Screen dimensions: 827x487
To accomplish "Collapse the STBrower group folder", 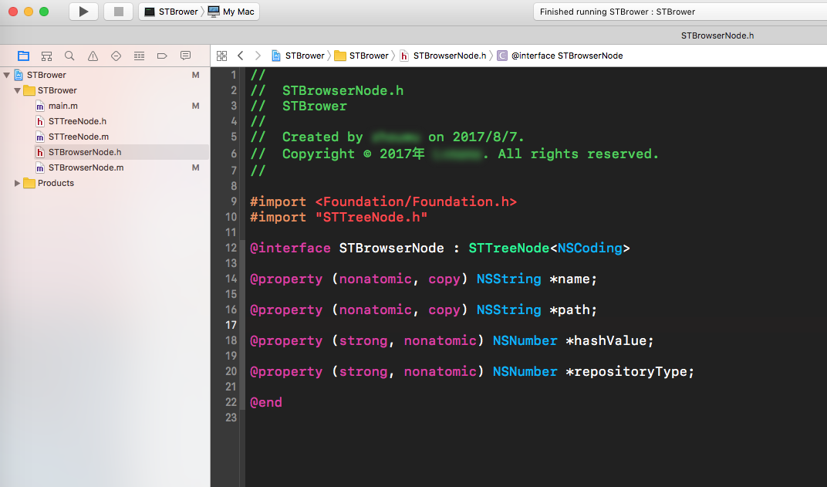I will click(18, 90).
